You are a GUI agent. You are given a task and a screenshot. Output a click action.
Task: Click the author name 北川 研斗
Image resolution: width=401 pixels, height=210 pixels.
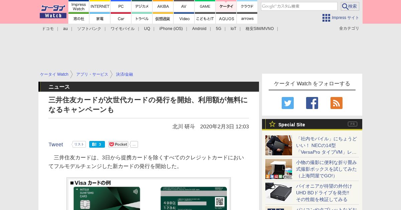click(x=184, y=127)
